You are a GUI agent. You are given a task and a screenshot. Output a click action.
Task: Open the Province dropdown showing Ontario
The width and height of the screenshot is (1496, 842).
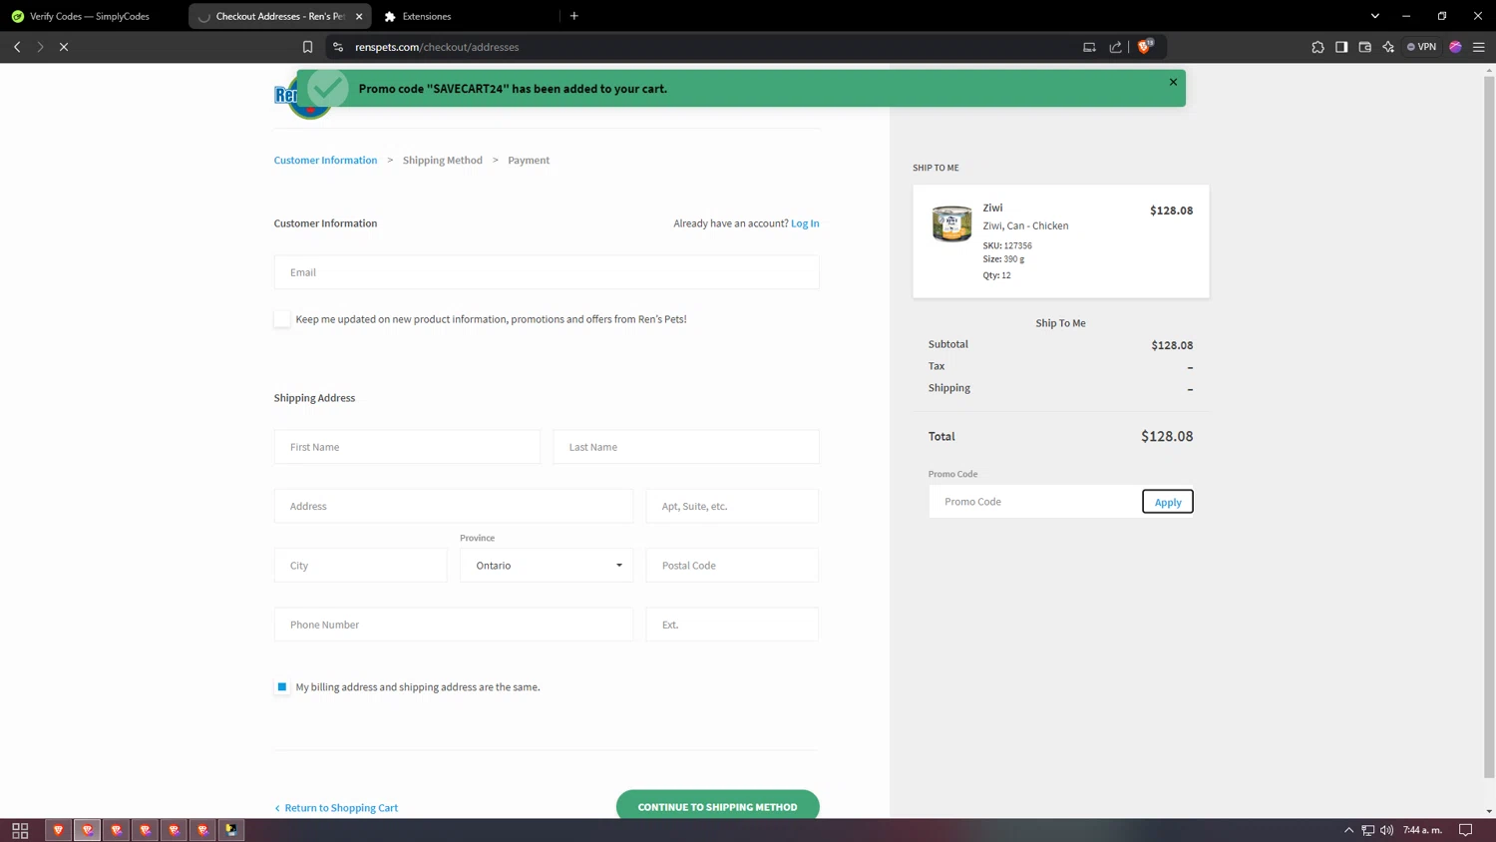click(547, 566)
